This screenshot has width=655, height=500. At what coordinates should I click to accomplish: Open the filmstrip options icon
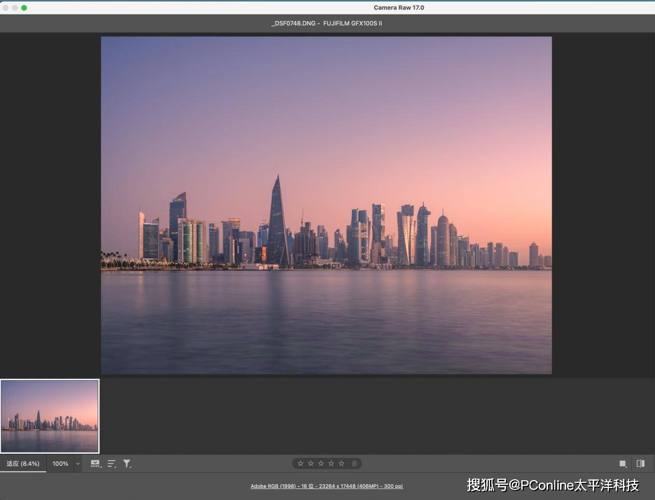(x=95, y=464)
